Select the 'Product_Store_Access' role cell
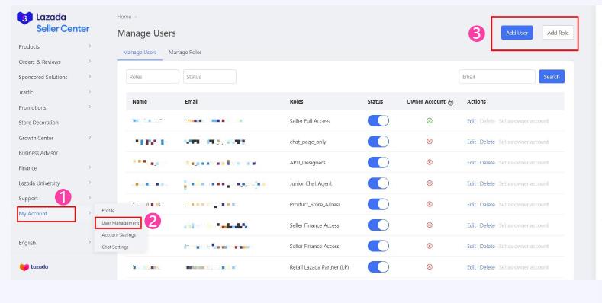Screen dimensions: 602x303 point(315,204)
